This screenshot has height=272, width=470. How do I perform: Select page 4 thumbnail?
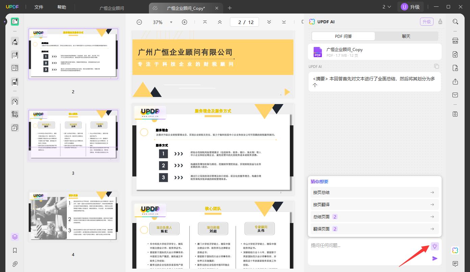click(73, 216)
